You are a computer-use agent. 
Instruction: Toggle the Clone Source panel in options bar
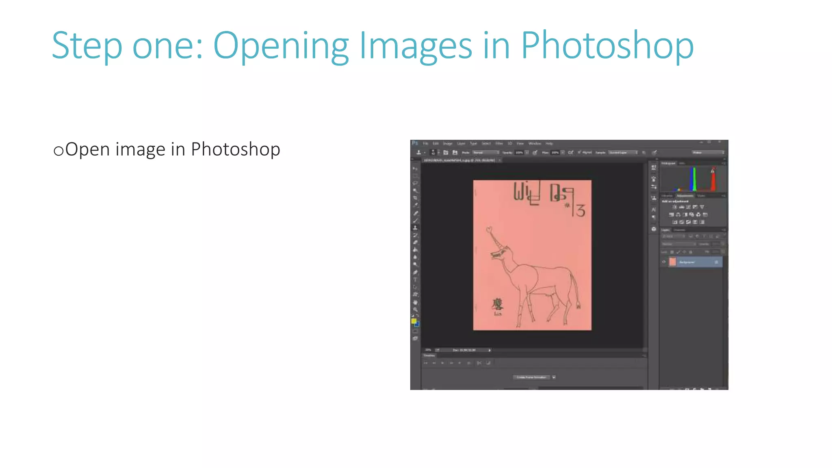click(455, 152)
